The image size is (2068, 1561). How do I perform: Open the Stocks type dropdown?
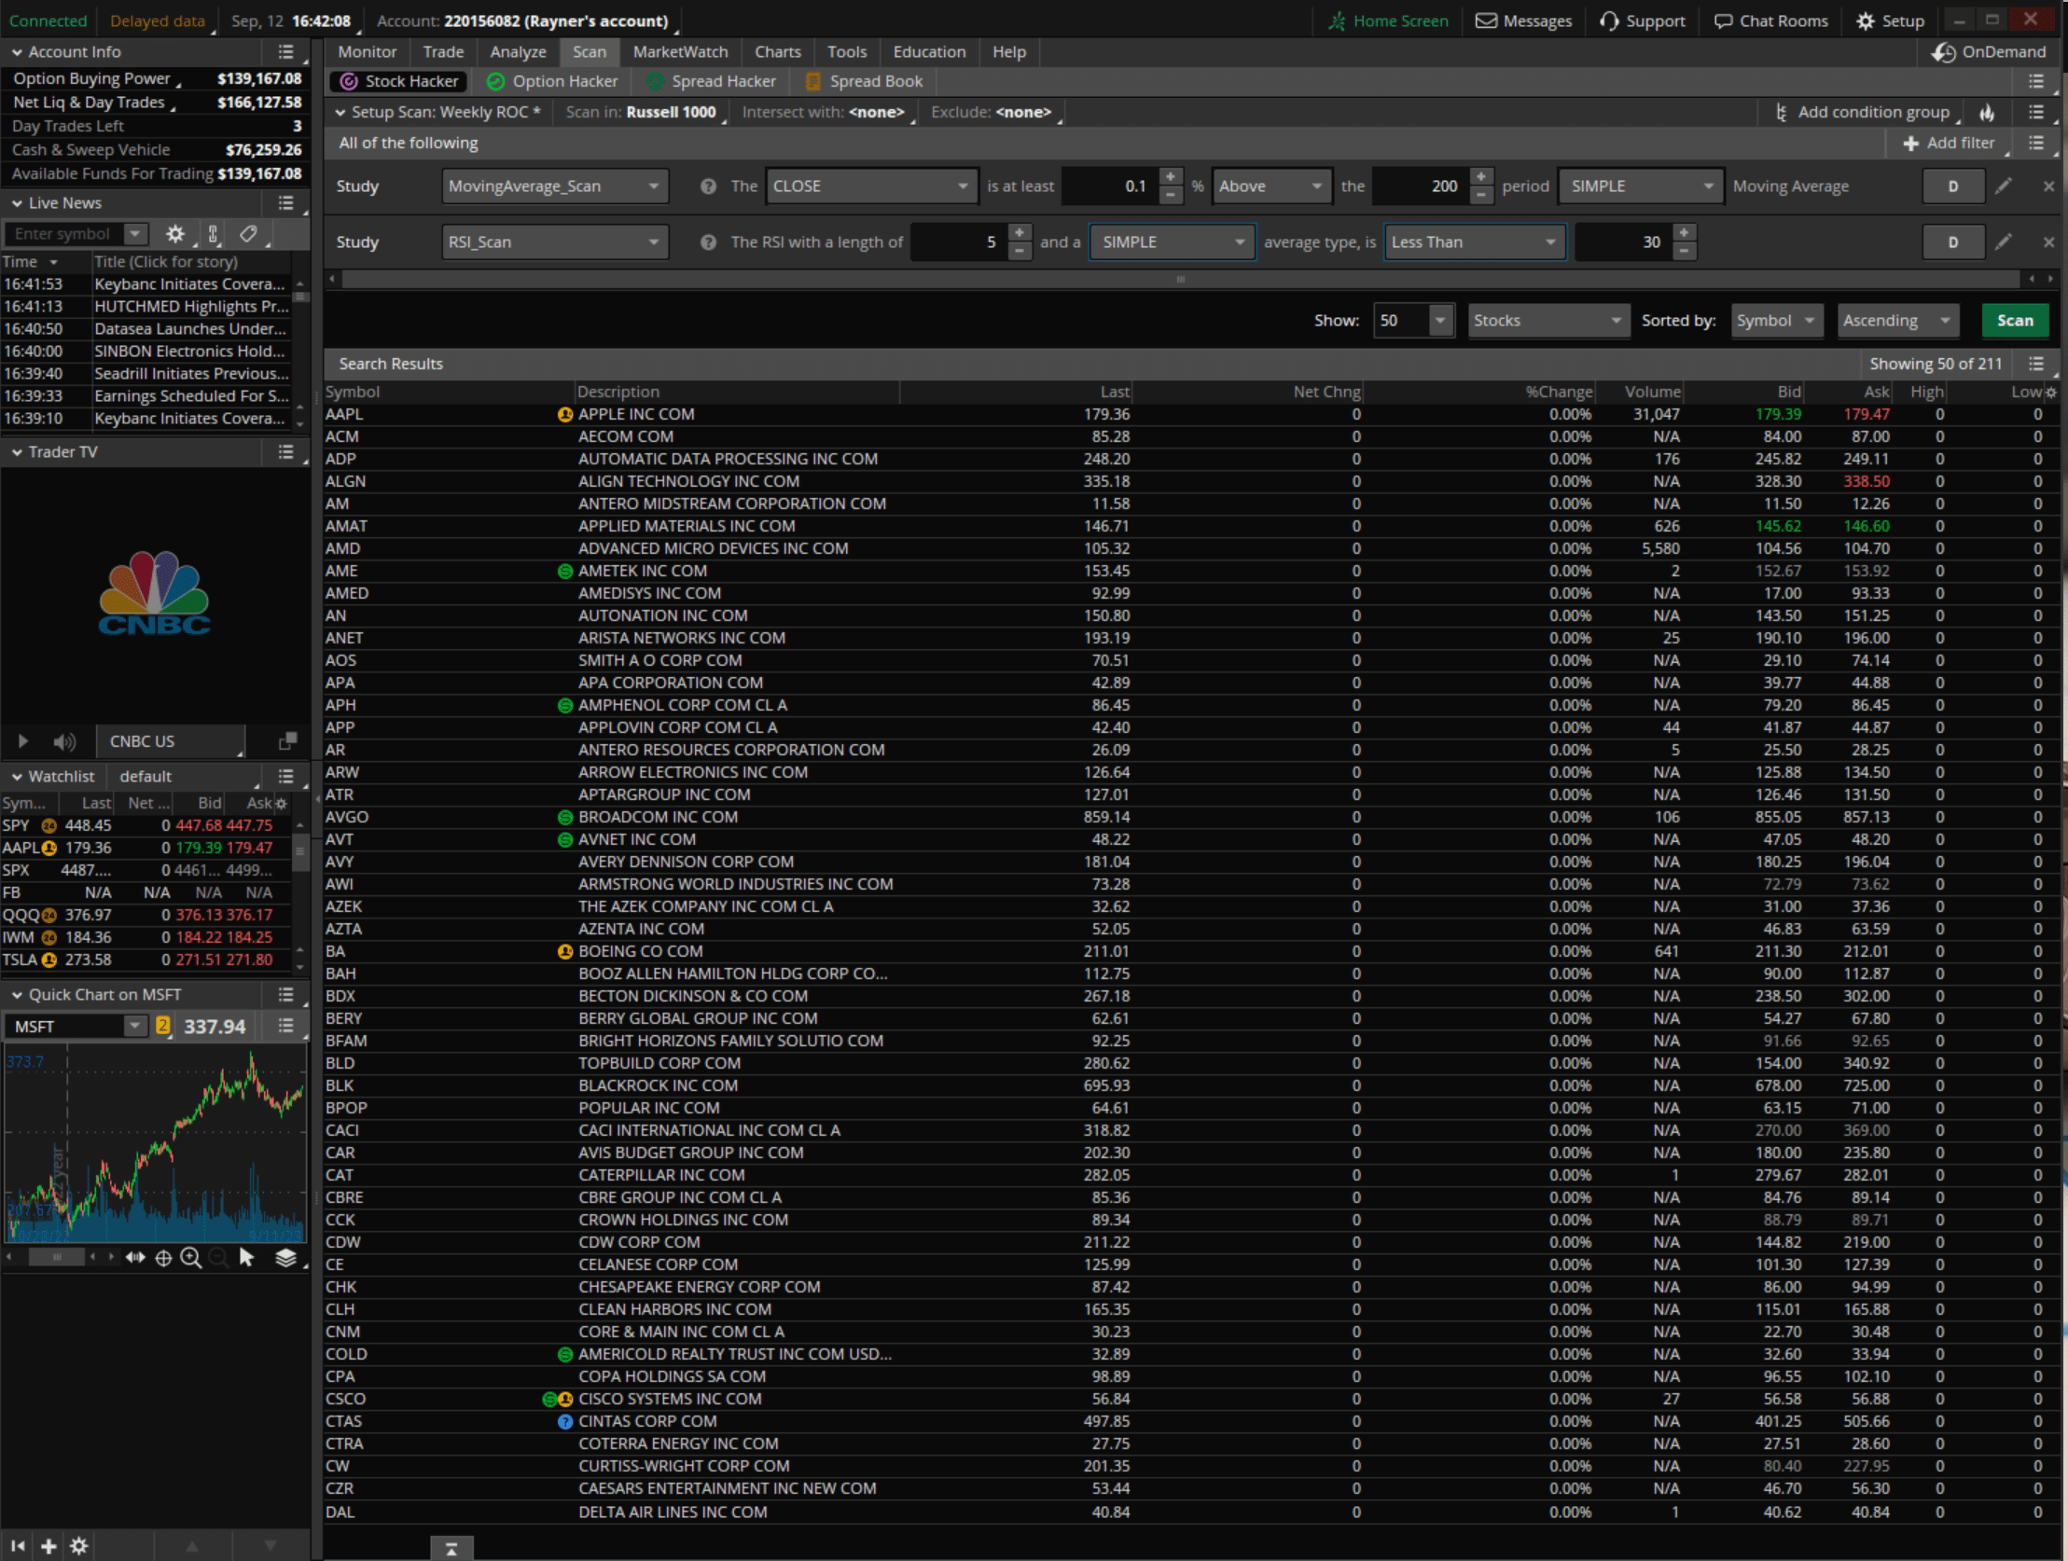[x=1548, y=321]
